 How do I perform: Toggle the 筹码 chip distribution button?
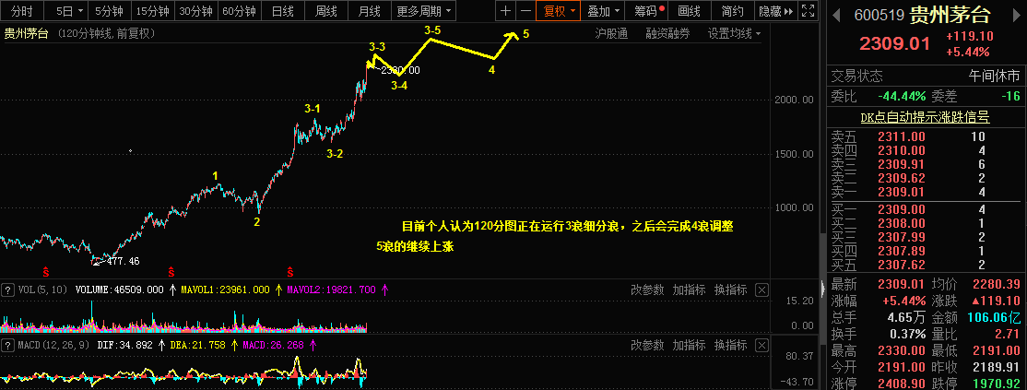(646, 10)
